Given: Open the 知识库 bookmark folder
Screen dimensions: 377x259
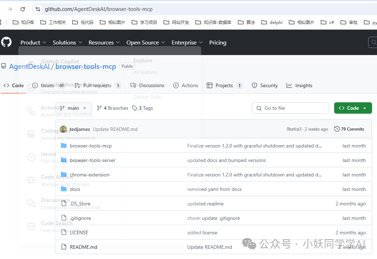Looking at the screenshot, I should 23,22.
